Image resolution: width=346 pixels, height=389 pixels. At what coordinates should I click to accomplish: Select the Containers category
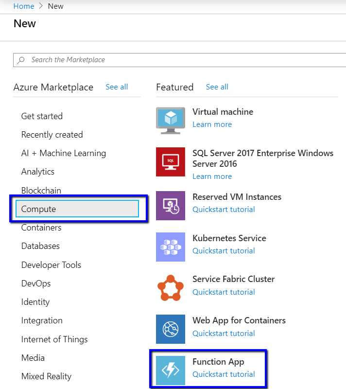coord(41,228)
